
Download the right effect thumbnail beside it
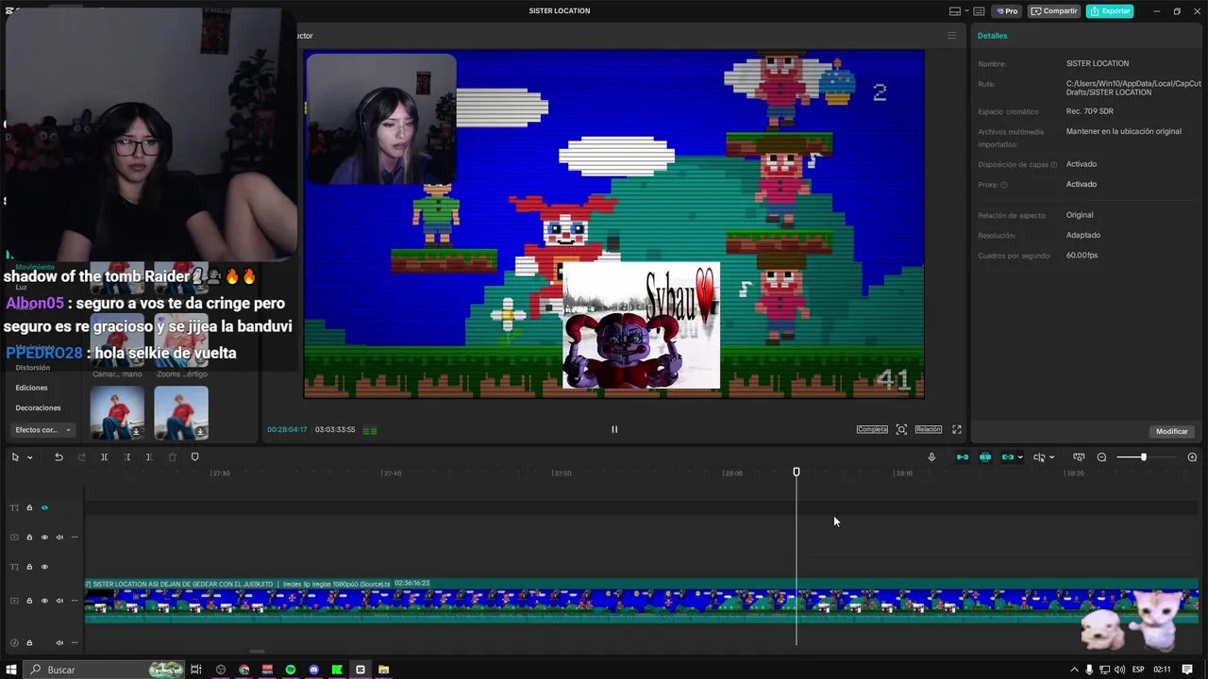pos(200,432)
